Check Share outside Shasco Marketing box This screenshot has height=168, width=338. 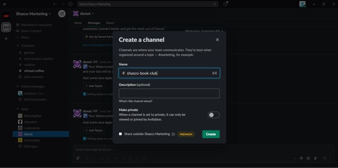(x=120, y=134)
